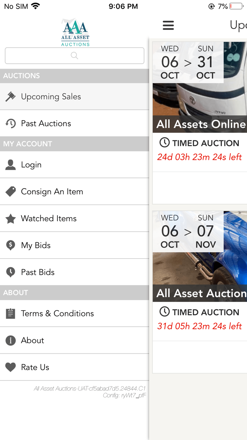Tap the About info icon
Image resolution: width=247 pixels, height=440 pixels.
pyautogui.click(x=11, y=340)
